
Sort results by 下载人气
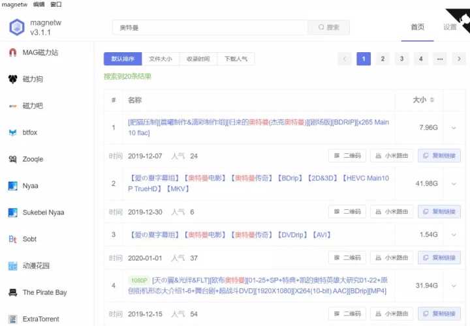[236, 59]
